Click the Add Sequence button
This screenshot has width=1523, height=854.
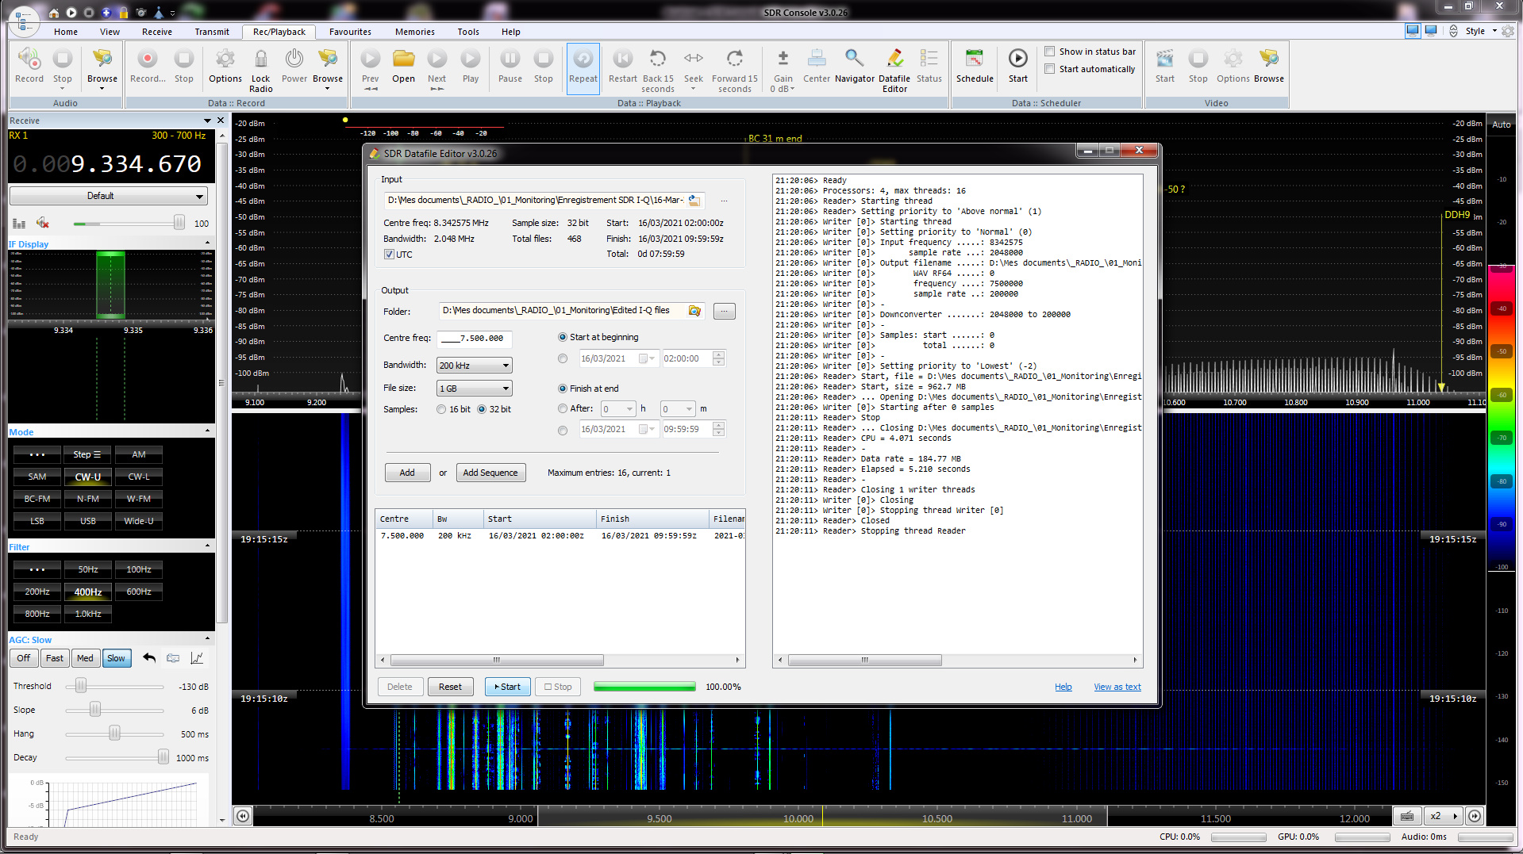(490, 473)
